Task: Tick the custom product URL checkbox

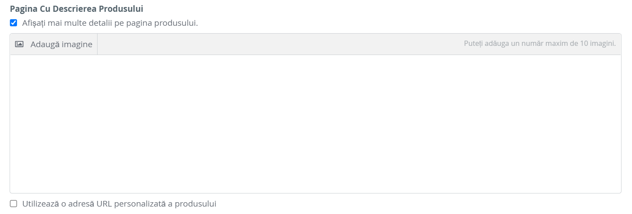Action: [x=14, y=204]
